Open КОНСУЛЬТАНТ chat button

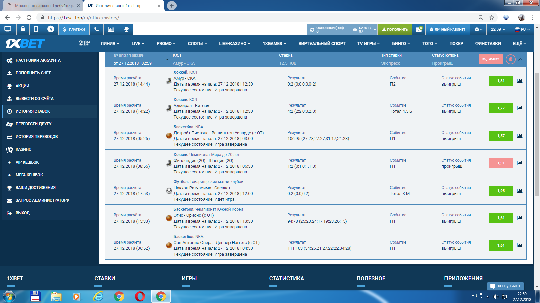[x=506, y=286]
